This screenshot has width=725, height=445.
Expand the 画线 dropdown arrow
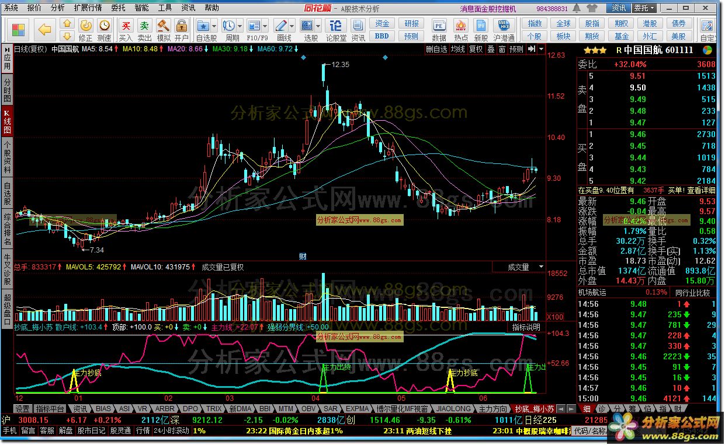pyautogui.click(x=292, y=26)
